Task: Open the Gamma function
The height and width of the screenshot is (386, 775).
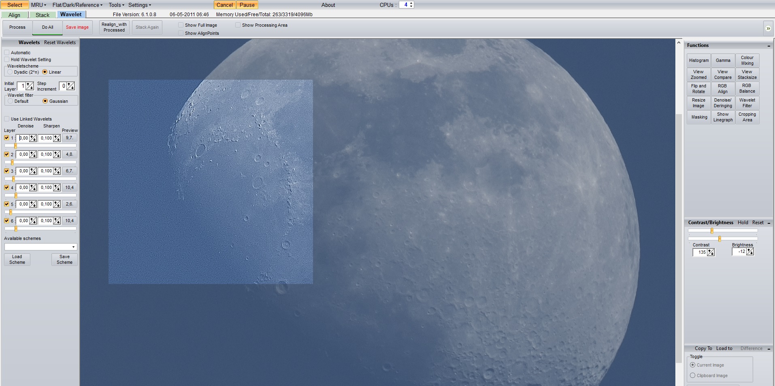Action: 723,61
